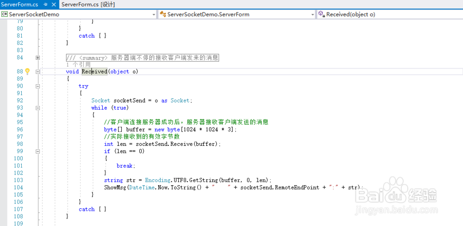Open the '1 个引用' CodeLens reference link
This screenshot has width=463, height=226.
pos(78,64)
